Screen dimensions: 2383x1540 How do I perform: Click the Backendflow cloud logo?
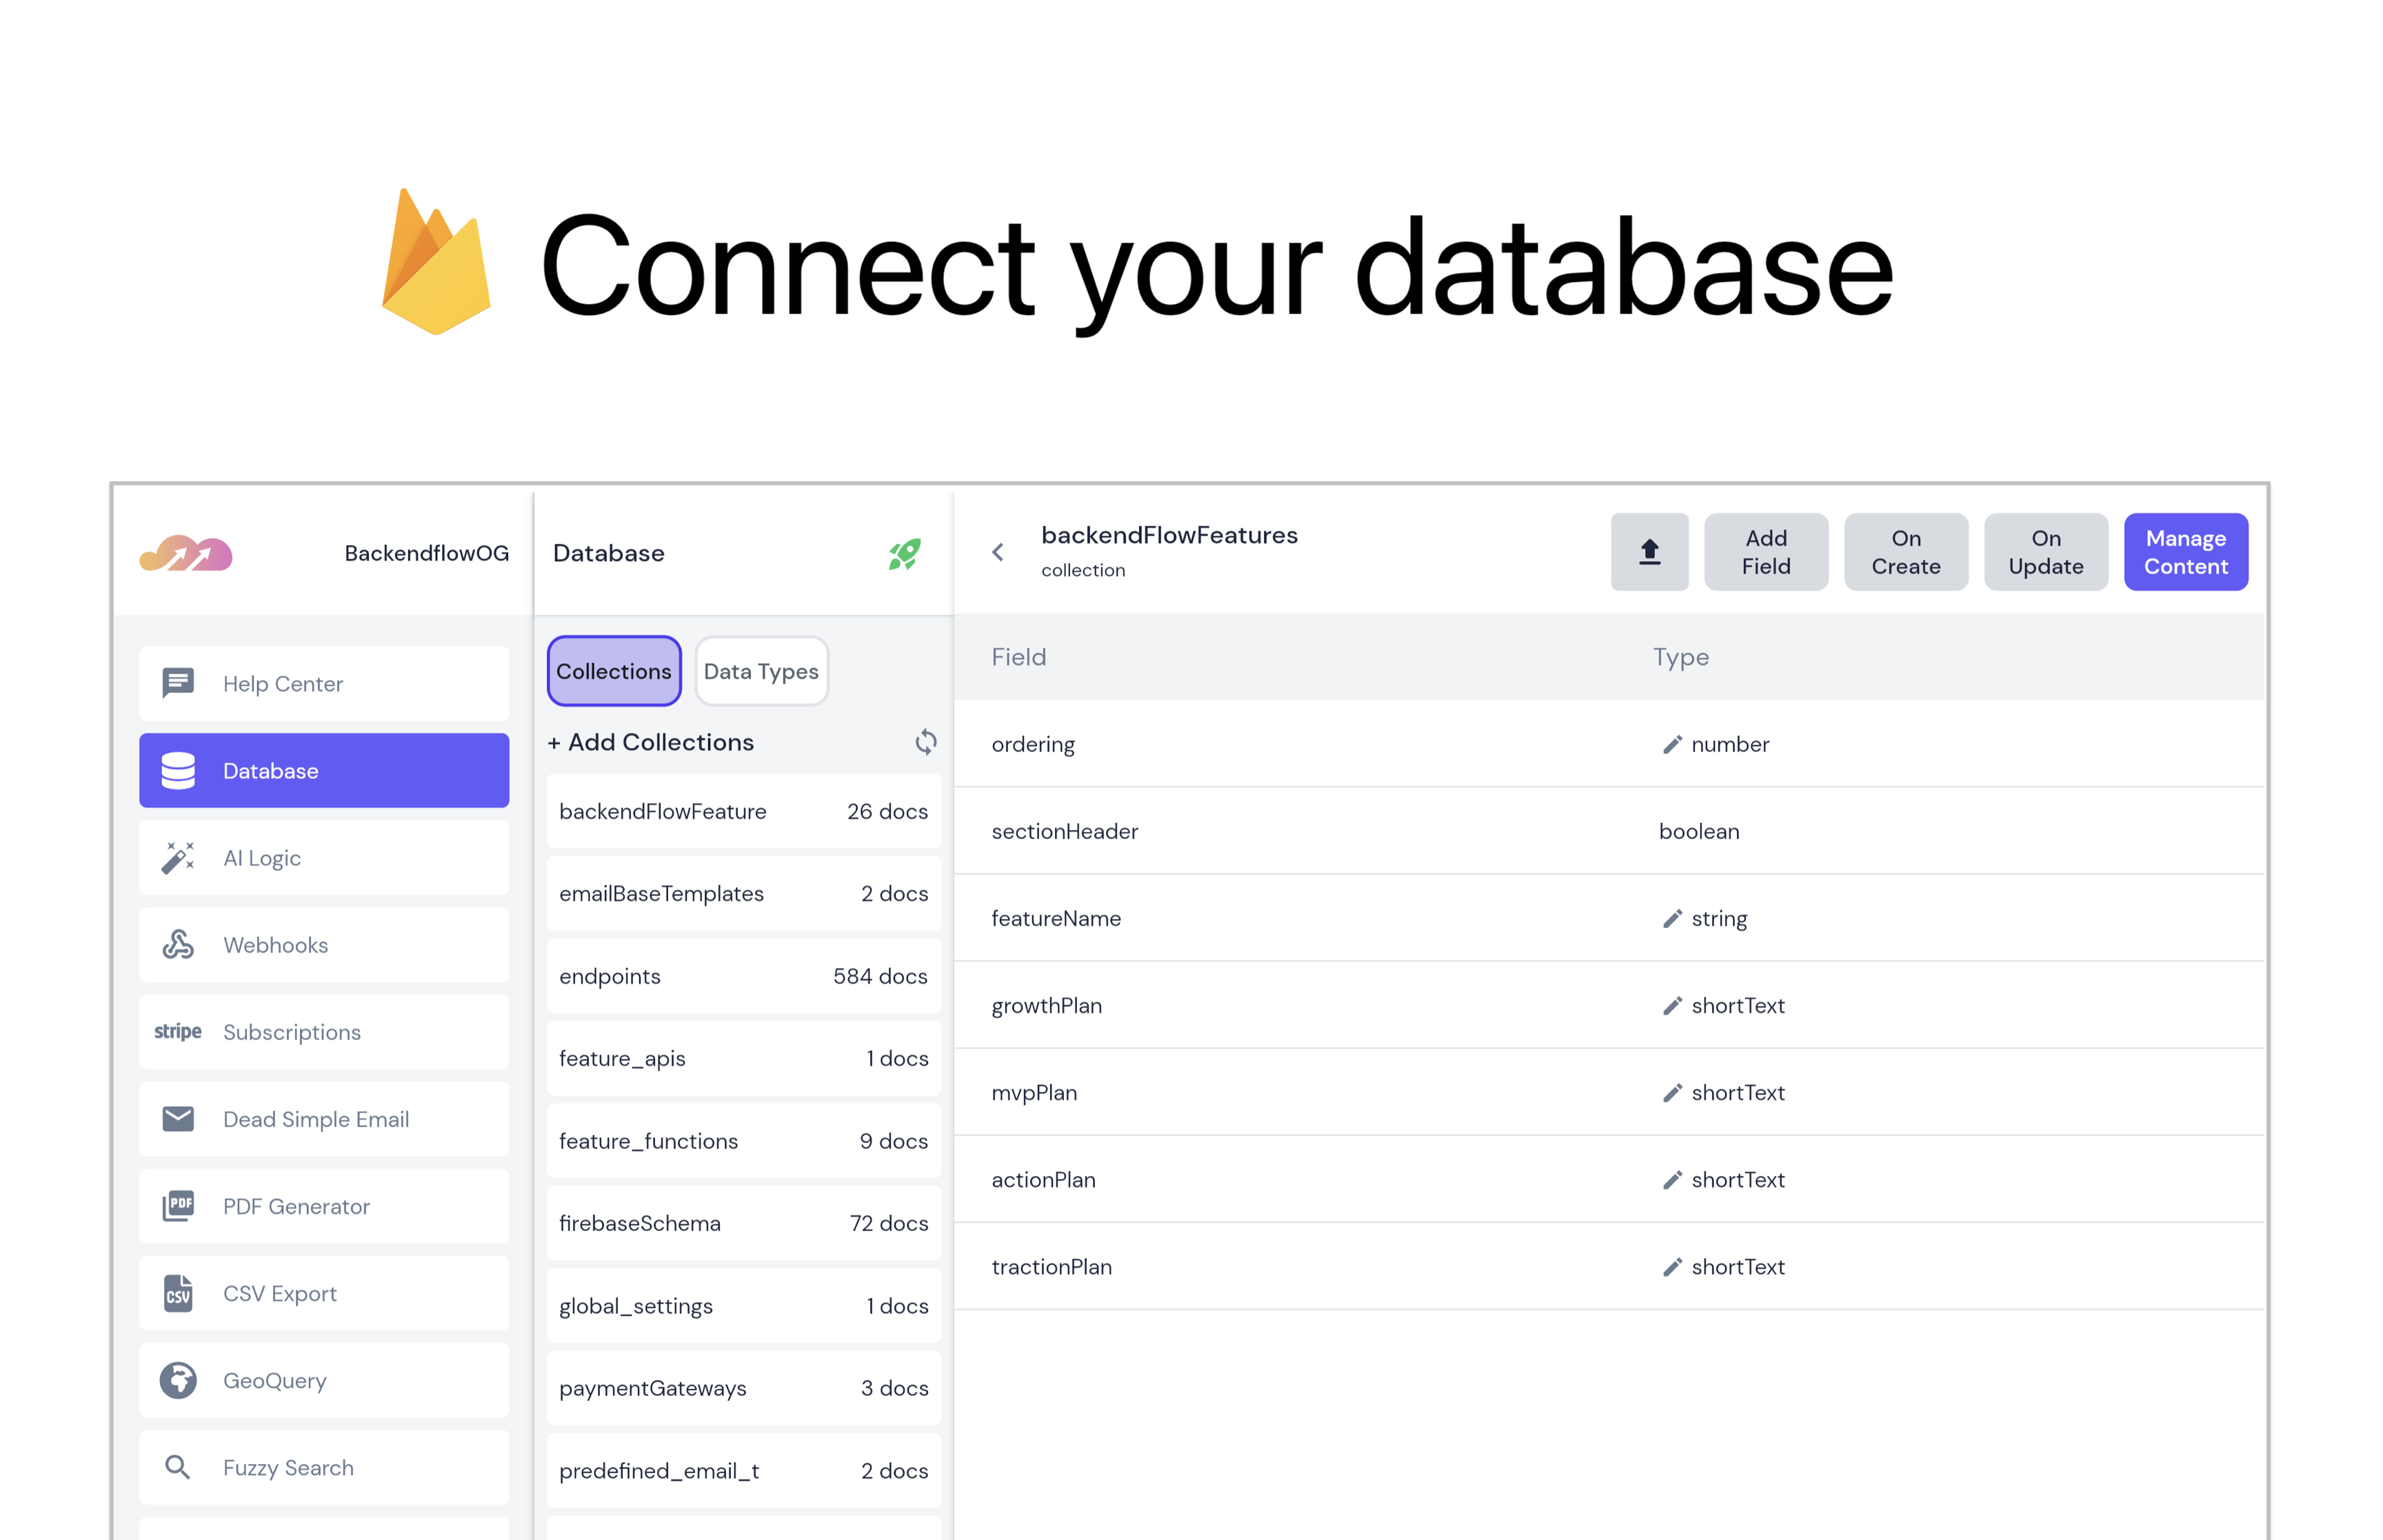tap(186, 553)
